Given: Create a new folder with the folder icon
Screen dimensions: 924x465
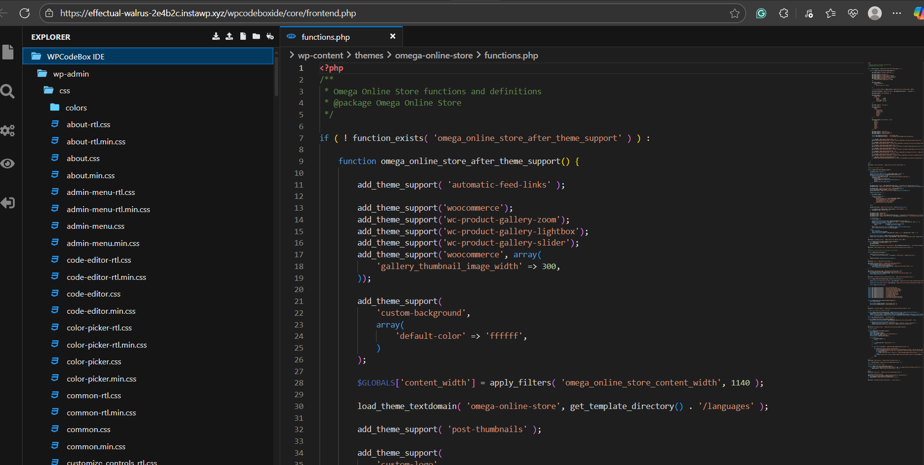Looking at the screenshot, I should coord(256,36).
